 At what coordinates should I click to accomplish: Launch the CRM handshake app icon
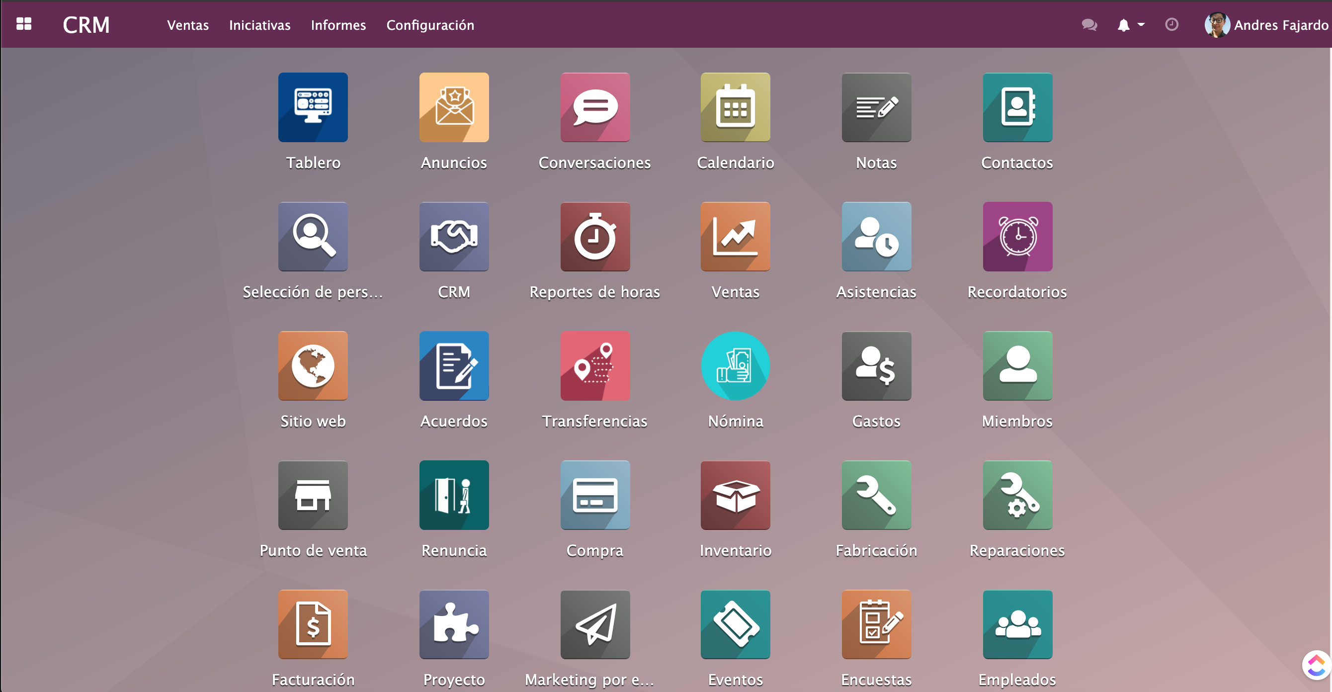click(454, 237)
